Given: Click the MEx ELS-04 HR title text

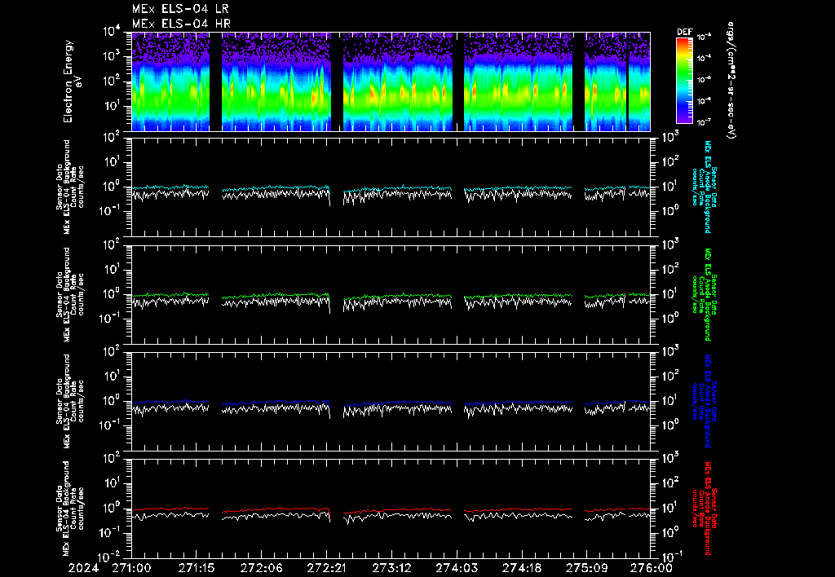Looking at the screenshot, I should 180,24.
